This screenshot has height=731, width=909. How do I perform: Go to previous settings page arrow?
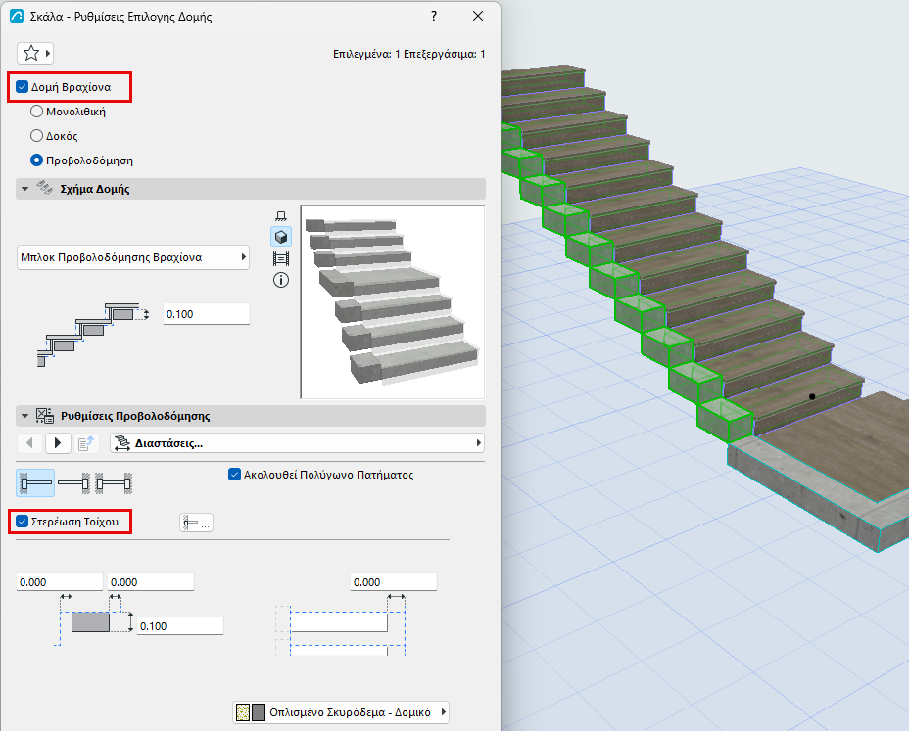[29, 443]
